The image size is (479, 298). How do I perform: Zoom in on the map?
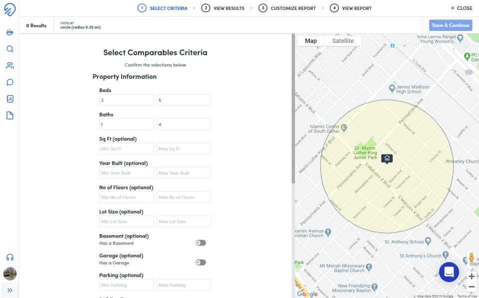[x=472, y=277]
